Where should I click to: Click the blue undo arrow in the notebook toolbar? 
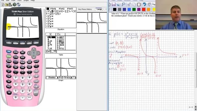click(144, 4)
